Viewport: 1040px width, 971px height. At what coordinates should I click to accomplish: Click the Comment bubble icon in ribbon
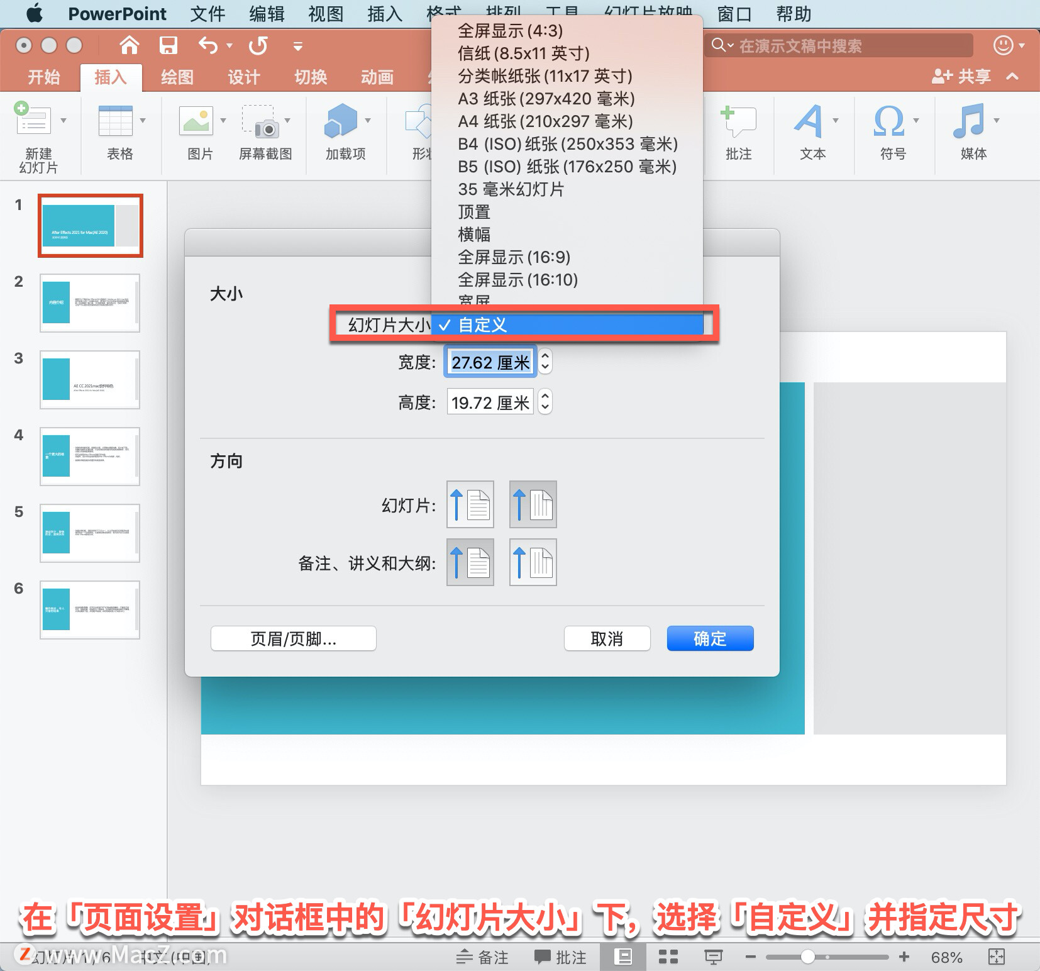[739, 121]
